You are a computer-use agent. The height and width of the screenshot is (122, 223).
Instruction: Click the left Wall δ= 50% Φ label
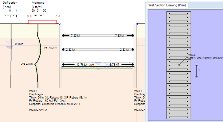pos(38,110)
